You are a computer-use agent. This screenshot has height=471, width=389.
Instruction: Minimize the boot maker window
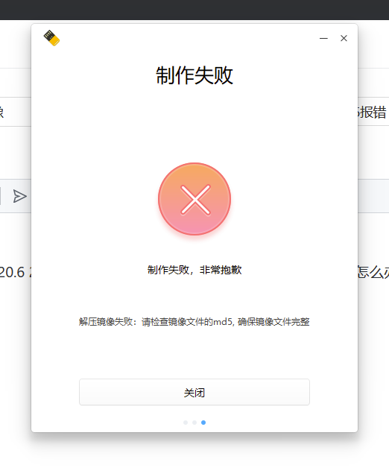click(x=323, y=38)
